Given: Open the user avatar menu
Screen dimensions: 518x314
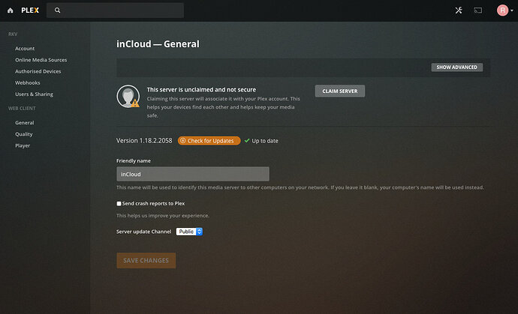Looking at the screenshot, I should click(504, 10).
